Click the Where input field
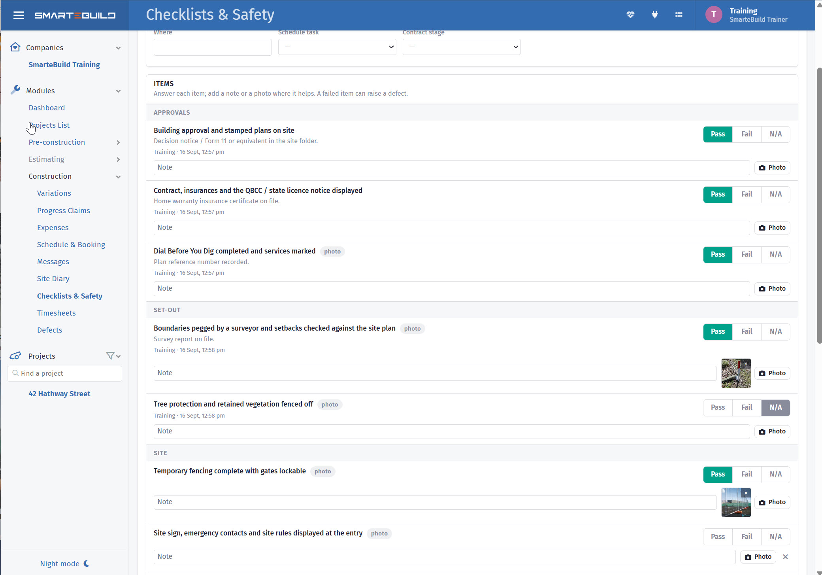 (x=213, y=47)
